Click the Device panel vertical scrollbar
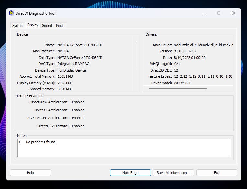This screenshot has width=247, height=189. (137, 56)
